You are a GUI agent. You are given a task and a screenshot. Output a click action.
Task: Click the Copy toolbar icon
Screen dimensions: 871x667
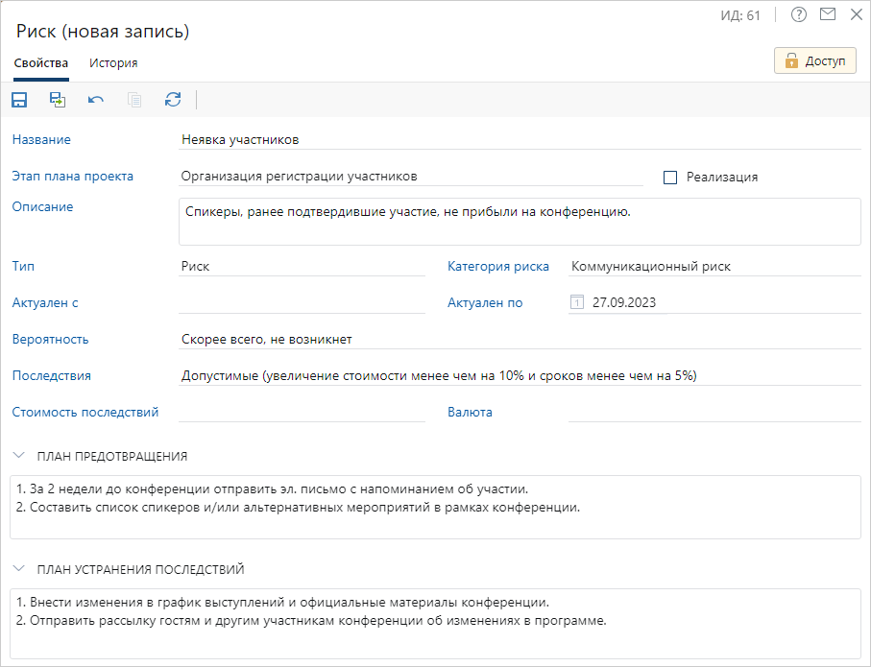134,100
